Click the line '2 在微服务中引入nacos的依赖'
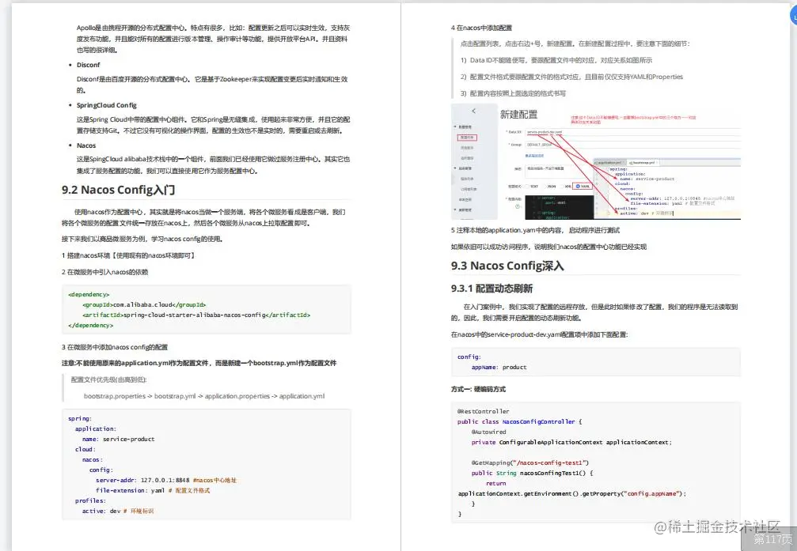The height and width of the screenshot is (551, 797). [x=104, y=272]
